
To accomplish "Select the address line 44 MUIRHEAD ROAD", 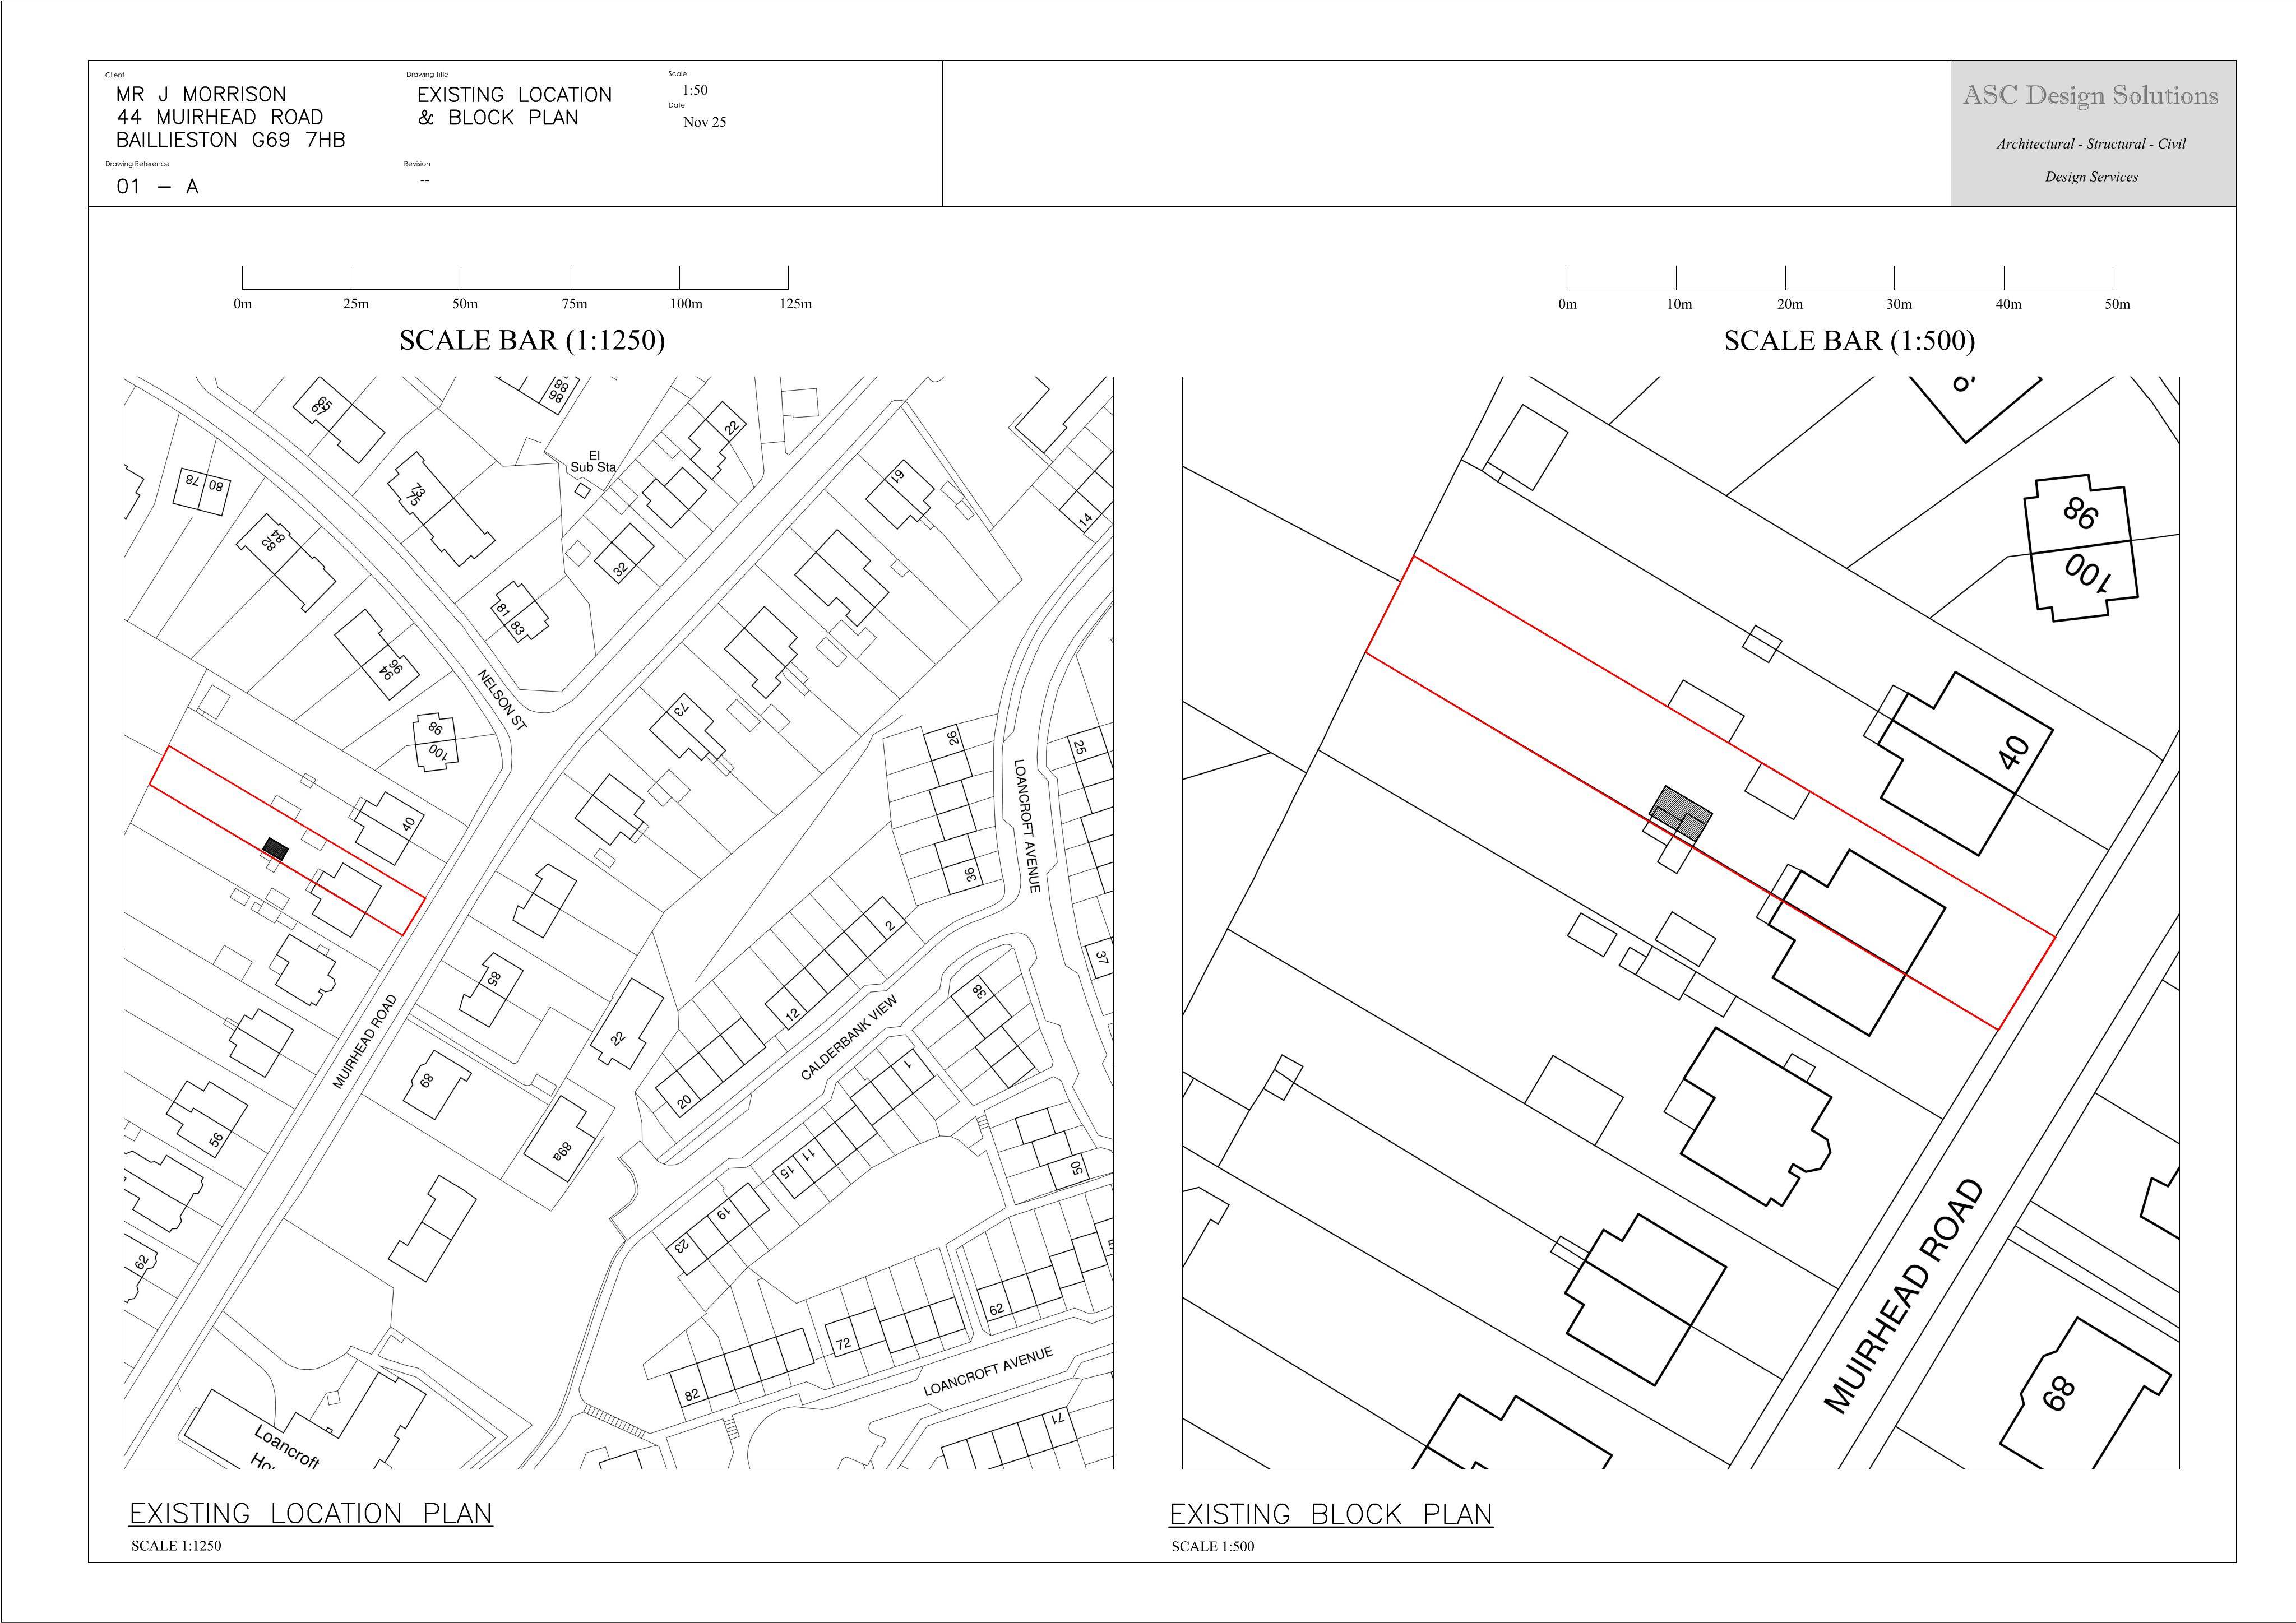I will pos(219,117).
